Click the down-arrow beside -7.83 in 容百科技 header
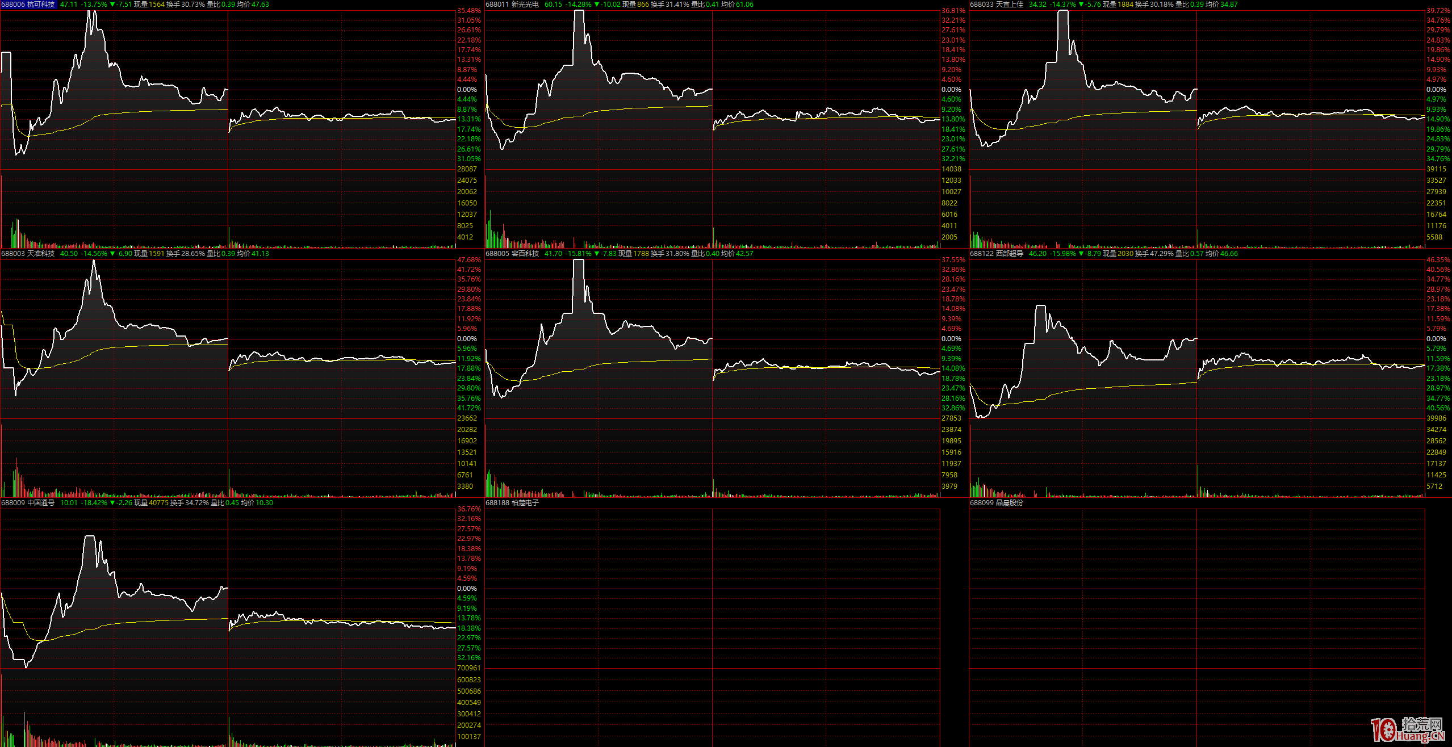This screenshot has height=747, width=1452. 597,254
